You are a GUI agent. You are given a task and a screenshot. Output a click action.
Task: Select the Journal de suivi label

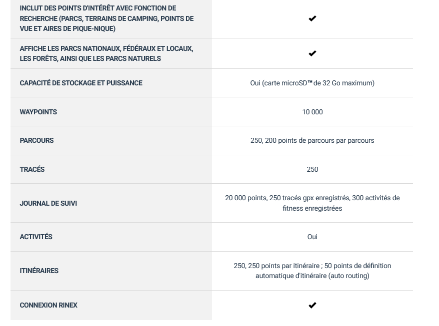48,203
